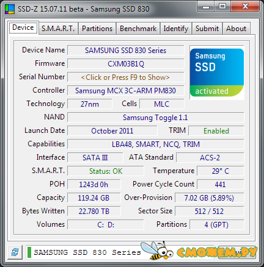Click the NAND value Samsung Toggle 1.1
This screenshot has height=267, width=264.
[156, 118]
